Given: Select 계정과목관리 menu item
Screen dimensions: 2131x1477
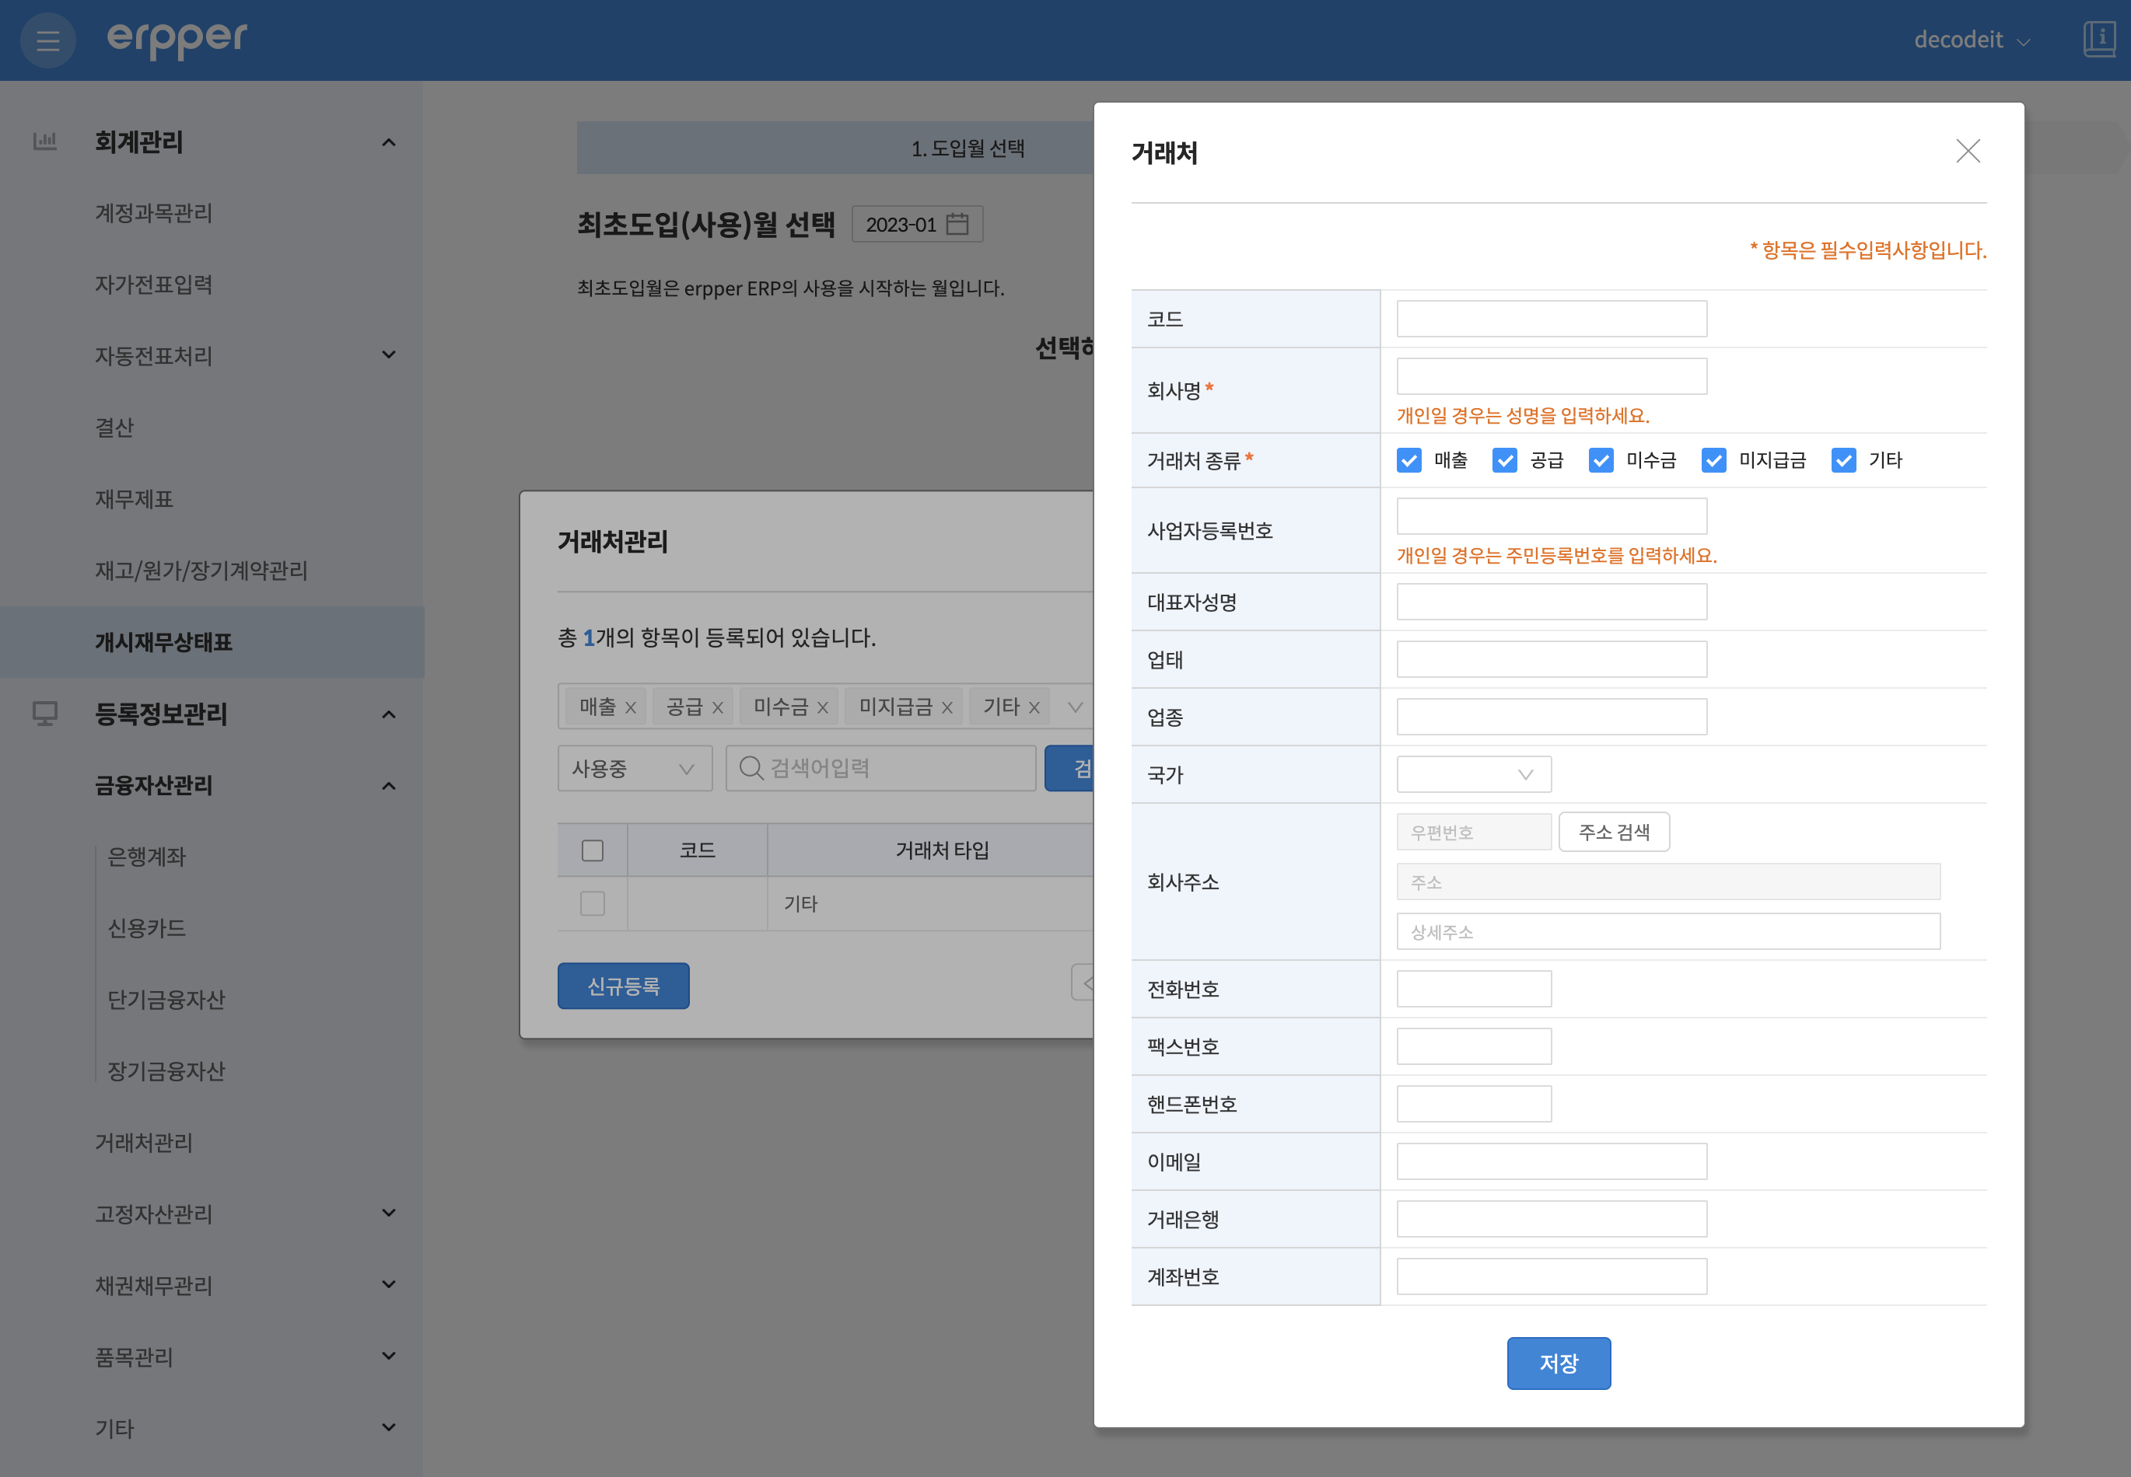Looking at the screenshot, I should pyautogui.click(x=154, y=213).
